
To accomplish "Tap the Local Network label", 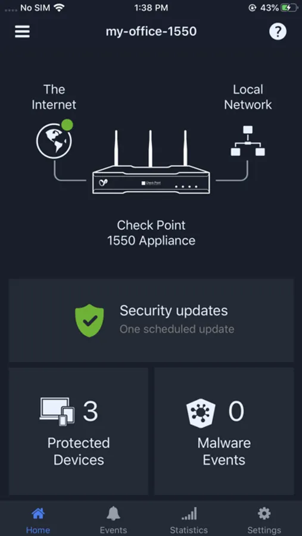I will coord(248,96).
